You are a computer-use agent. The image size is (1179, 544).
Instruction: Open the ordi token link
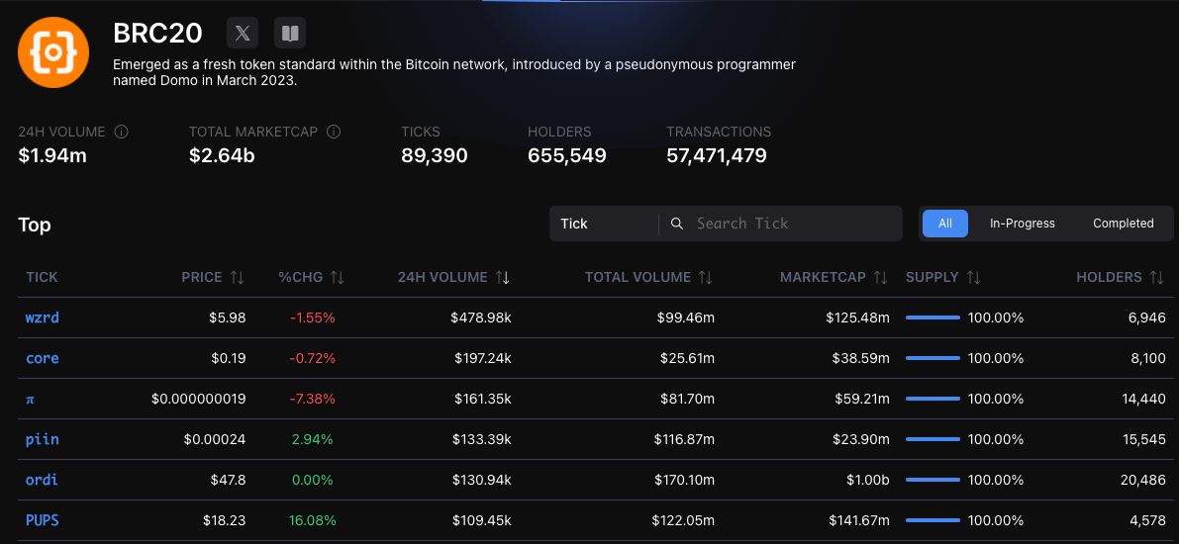[42, 480]
